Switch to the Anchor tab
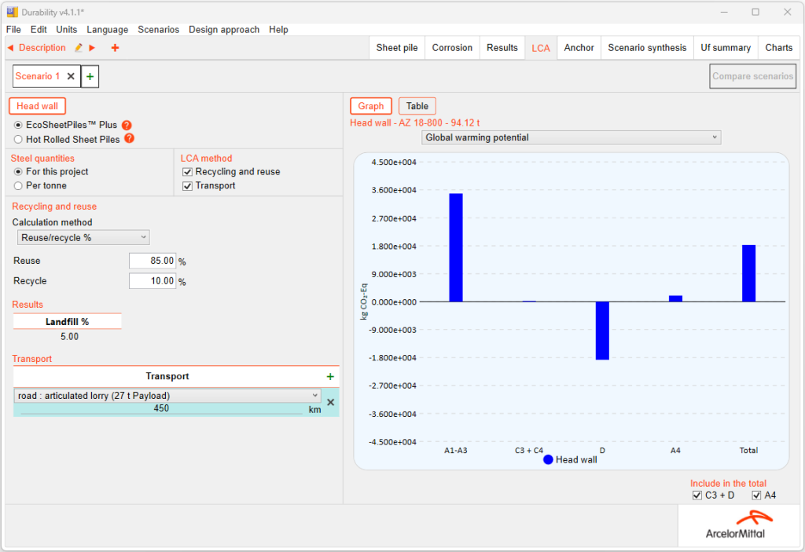Screen dimensions: 805x552 579,48
